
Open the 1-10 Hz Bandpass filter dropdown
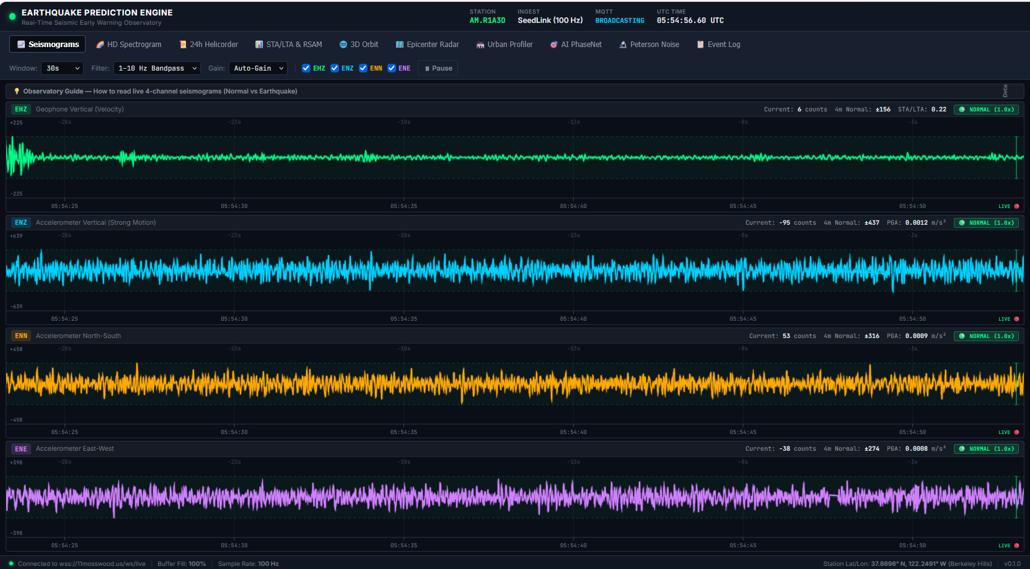pyautogui.click(x=157, y=68)
